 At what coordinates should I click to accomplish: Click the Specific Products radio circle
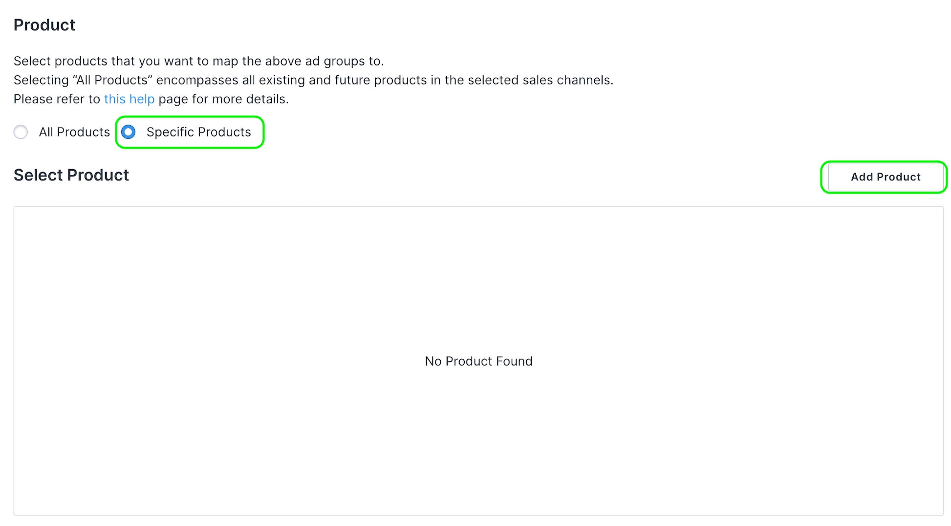point(129,132)
